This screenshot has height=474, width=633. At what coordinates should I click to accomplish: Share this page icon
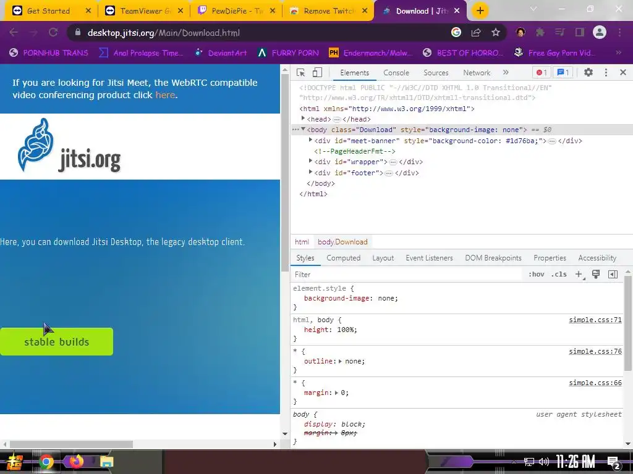[476, 32]
